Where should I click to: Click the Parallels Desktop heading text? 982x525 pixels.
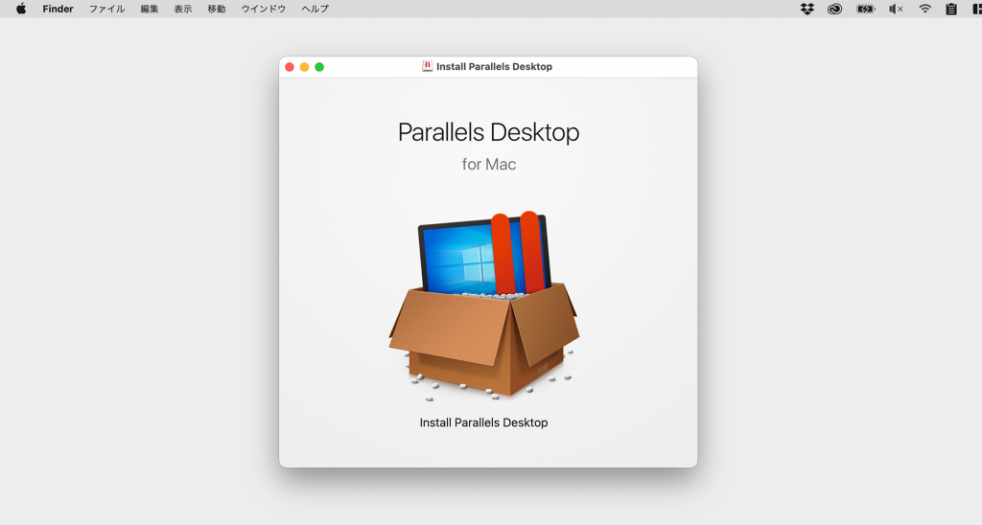(x=488, y=132)
